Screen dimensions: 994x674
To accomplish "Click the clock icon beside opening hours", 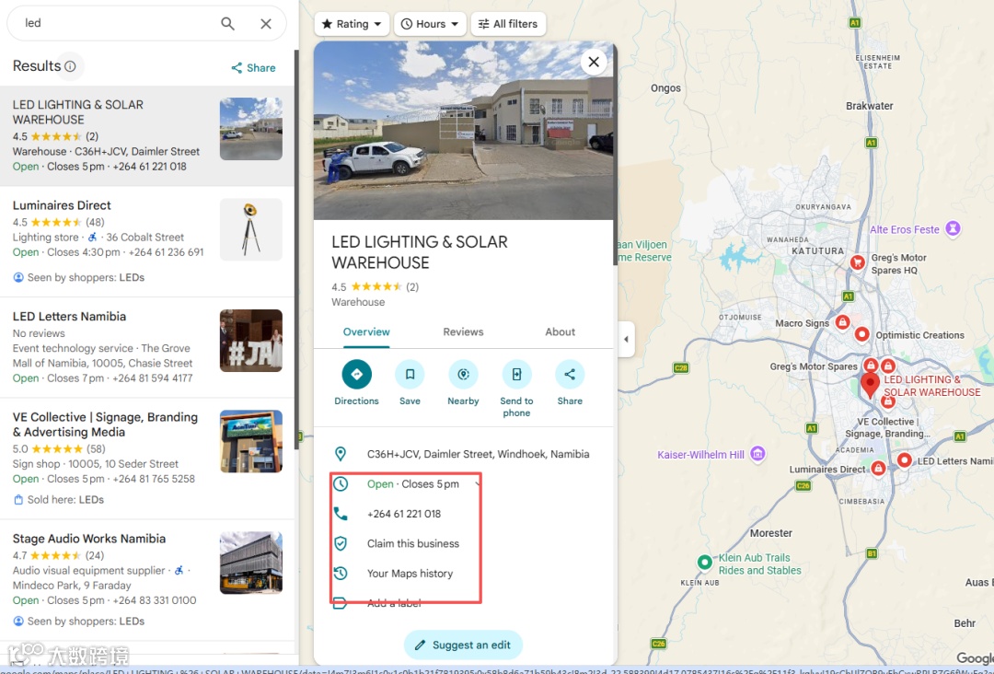I will tap(341, 483).
